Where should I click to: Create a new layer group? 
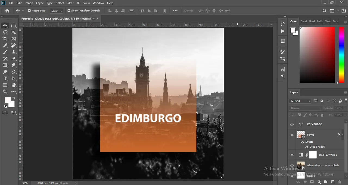(325, 182)
